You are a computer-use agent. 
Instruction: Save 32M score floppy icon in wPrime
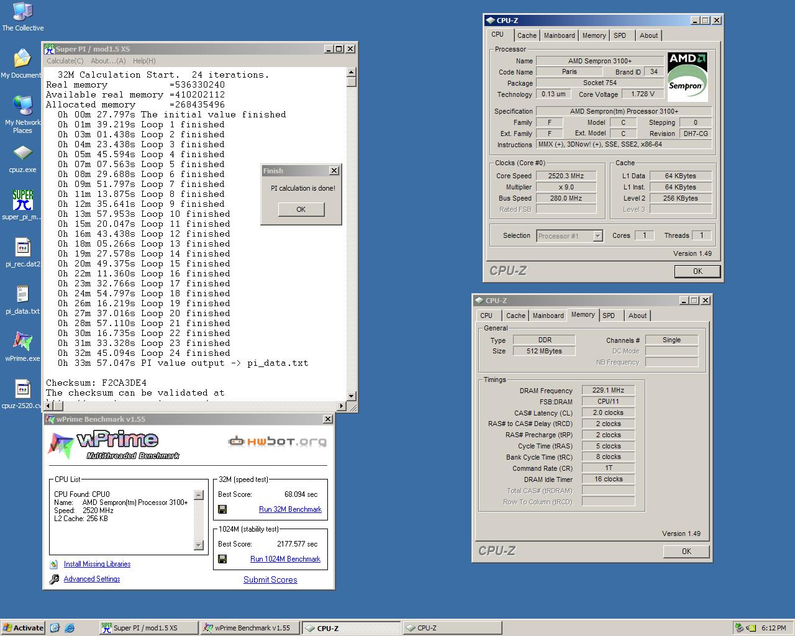[222, 509]
